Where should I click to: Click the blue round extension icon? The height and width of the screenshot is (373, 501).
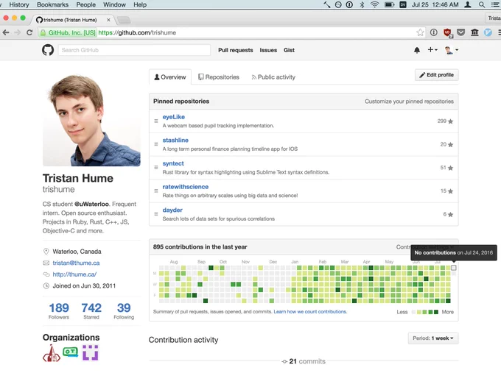(x=488, y=32)
